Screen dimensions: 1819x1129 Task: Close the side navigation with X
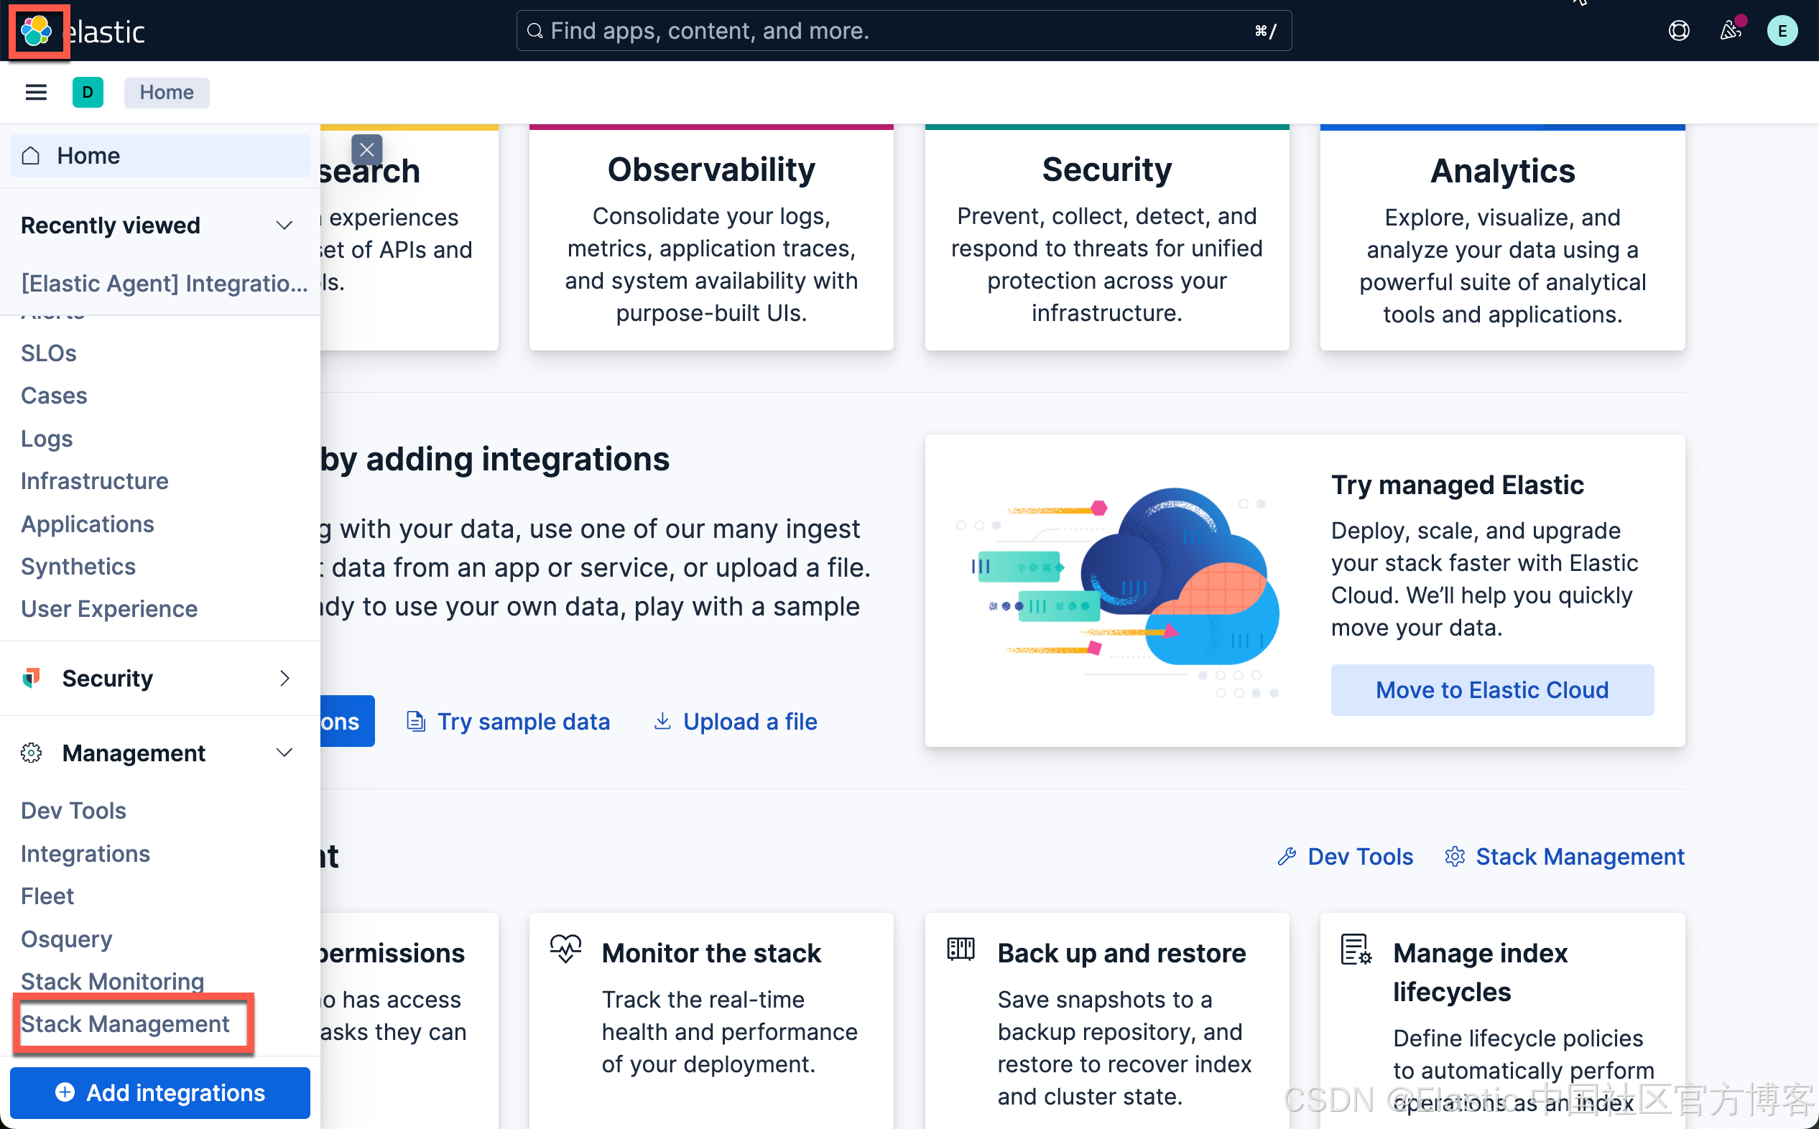pos(366,150)
